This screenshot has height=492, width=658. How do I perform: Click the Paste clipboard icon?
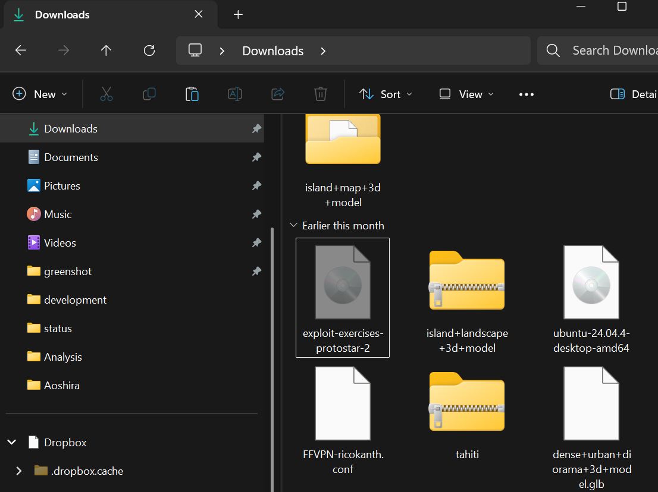tap(192, 94)
